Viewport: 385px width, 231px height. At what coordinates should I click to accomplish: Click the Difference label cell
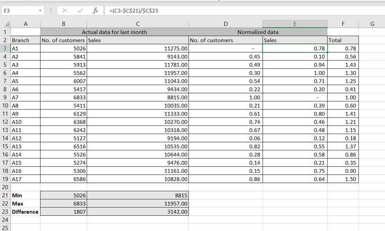(x=25, y=212)
